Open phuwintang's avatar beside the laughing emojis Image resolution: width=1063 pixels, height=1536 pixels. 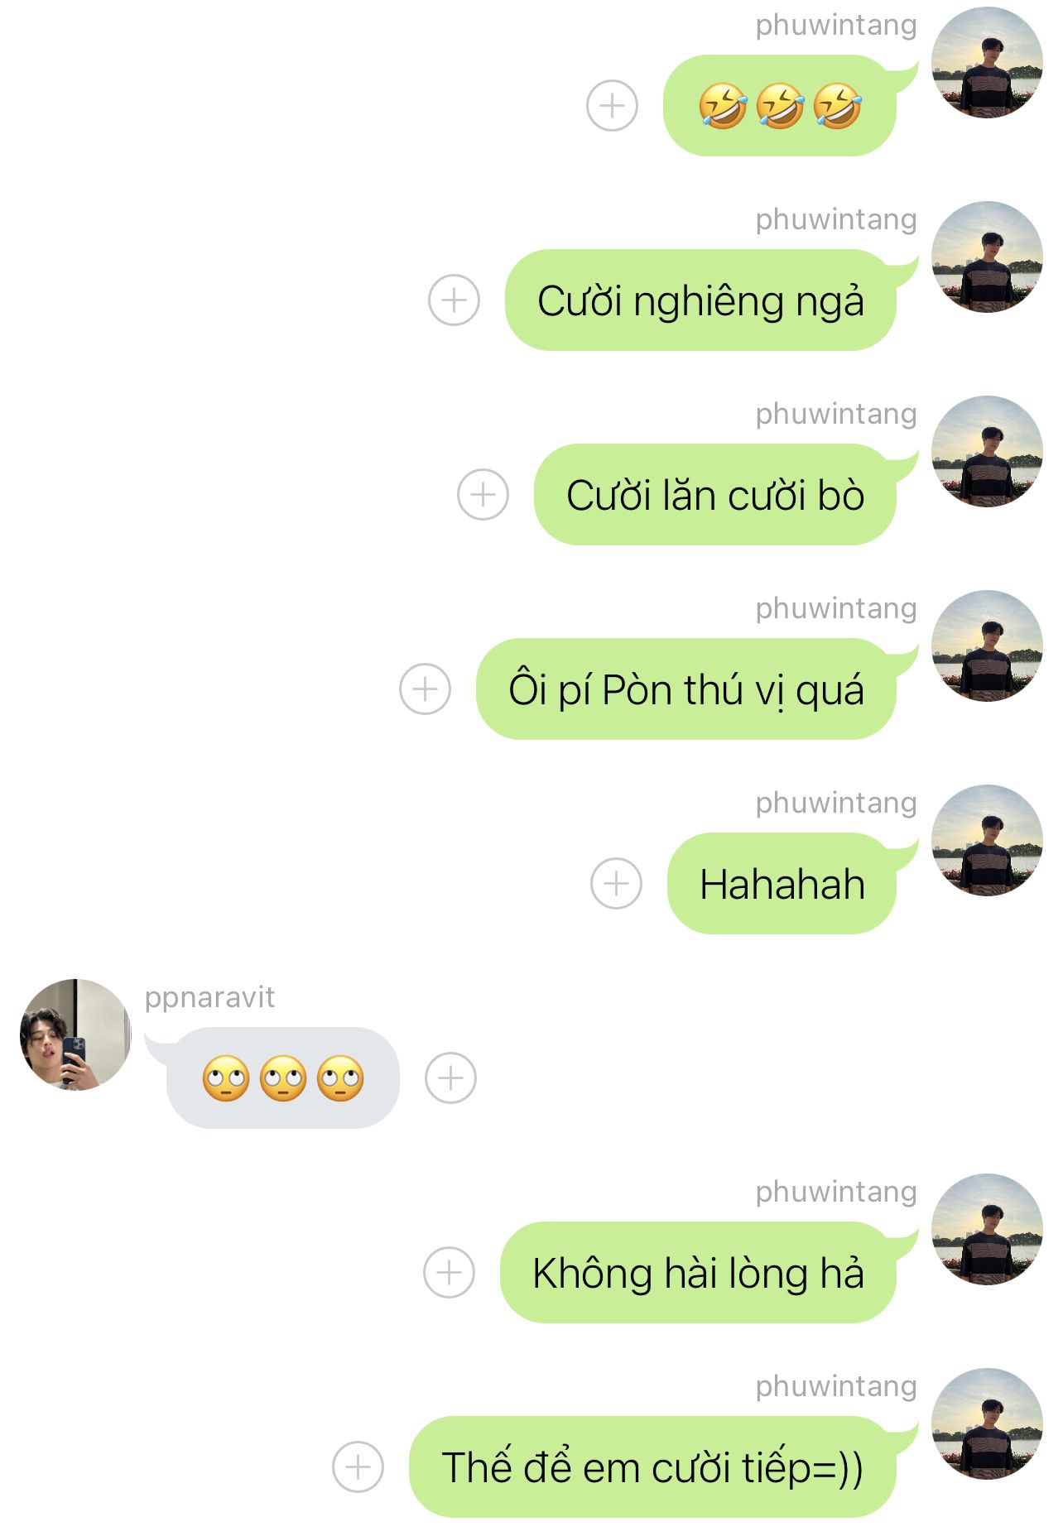987,62
